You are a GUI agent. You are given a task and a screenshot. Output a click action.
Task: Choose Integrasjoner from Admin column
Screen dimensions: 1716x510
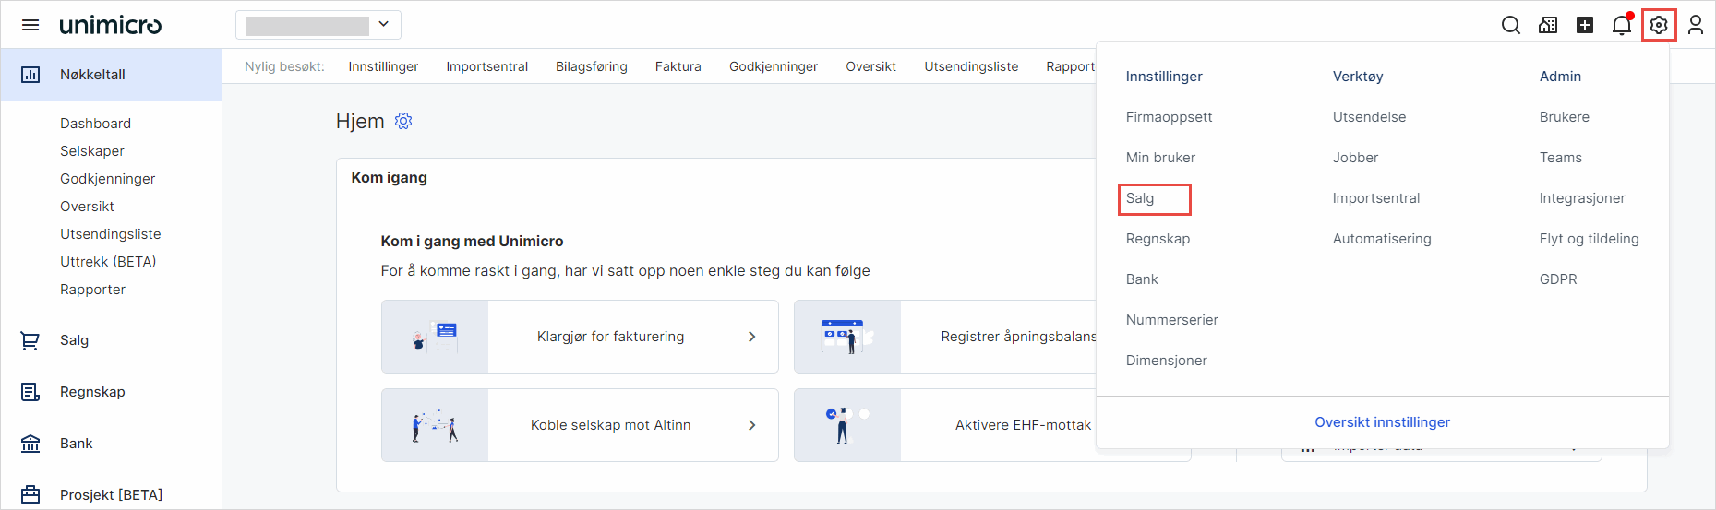(1581, 198)
